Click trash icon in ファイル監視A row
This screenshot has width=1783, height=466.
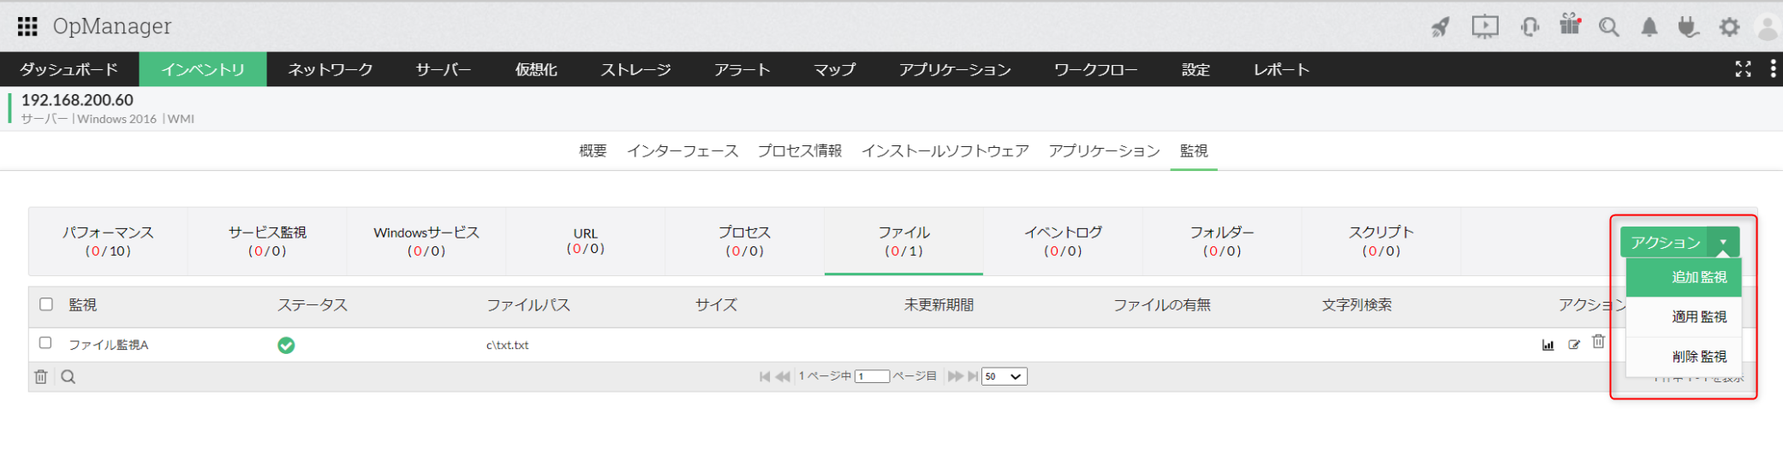pyautogui.click(x=1598, y=341)
